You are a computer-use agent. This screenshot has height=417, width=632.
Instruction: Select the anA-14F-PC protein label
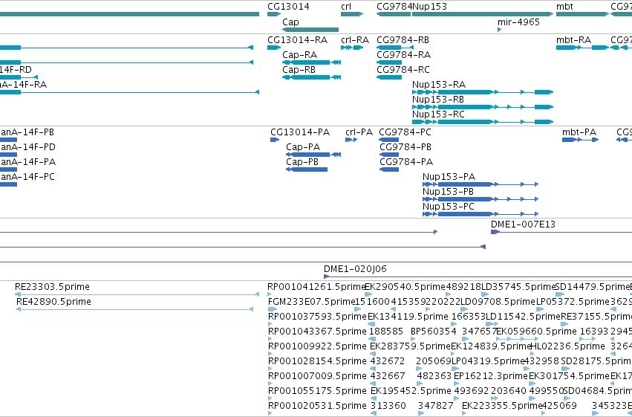[27, 177]
